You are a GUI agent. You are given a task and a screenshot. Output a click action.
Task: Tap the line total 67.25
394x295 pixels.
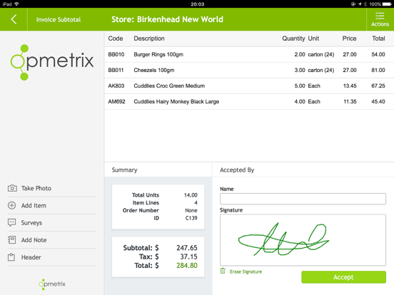[x=378, y=86]
